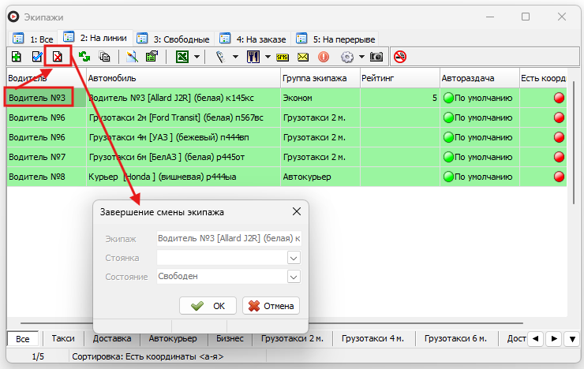The image size is (584, 369).
Task: Switch to the 2: На линии tab
Action: (95, 38)
